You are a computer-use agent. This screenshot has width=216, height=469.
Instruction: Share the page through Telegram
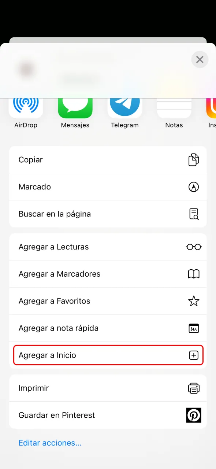coord(124,108)
